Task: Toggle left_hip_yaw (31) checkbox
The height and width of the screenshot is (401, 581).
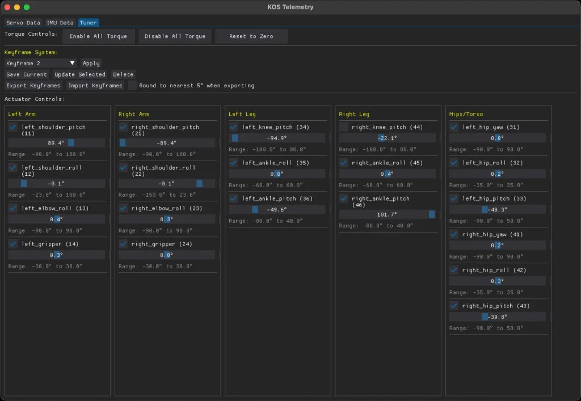Action: tap(454, 127)
